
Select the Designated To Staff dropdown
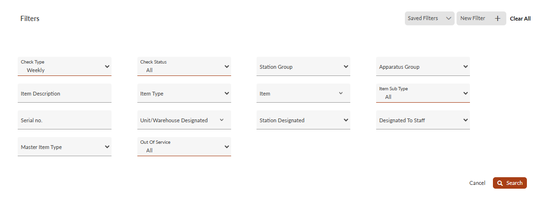(x=423, y=120)
